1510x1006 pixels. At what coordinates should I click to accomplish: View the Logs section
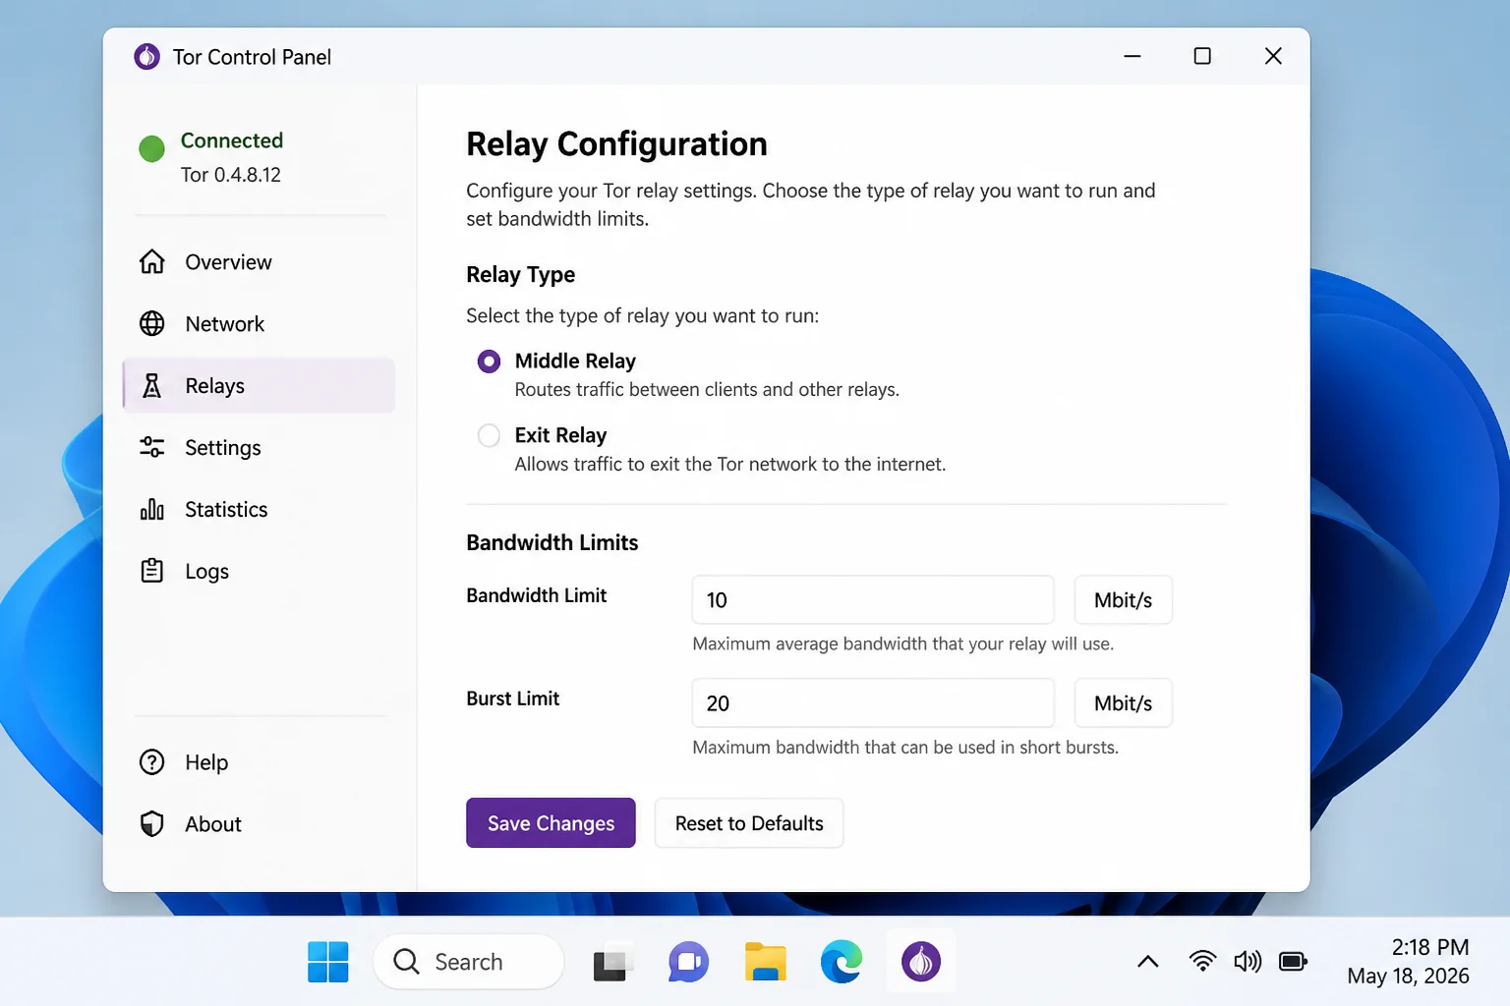click(259, 571)
